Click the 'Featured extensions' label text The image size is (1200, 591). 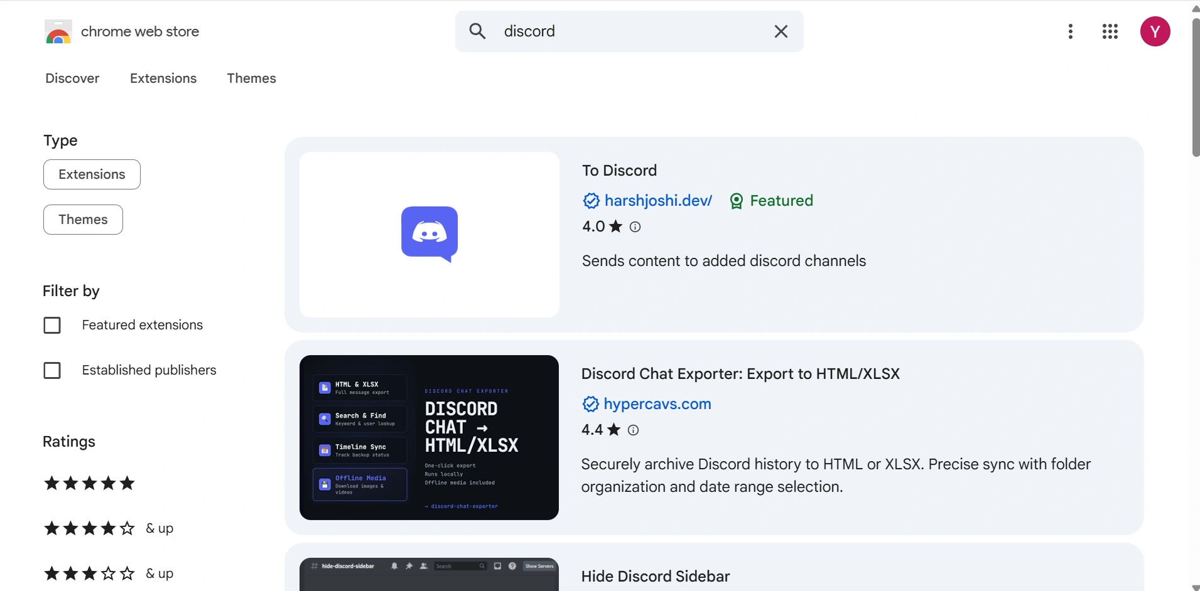[x=143, y=325]
